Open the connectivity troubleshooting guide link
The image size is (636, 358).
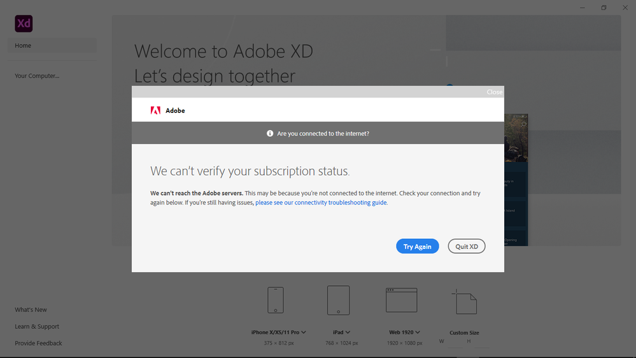point(321,203)
